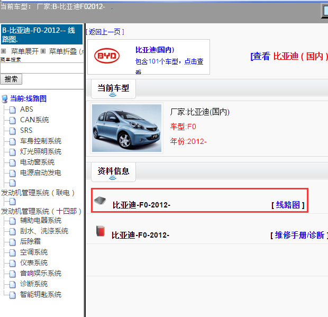The image size is (328, 317).
Task: Click the 车身控制系统 document icon
Action: [x=12, y=141]
